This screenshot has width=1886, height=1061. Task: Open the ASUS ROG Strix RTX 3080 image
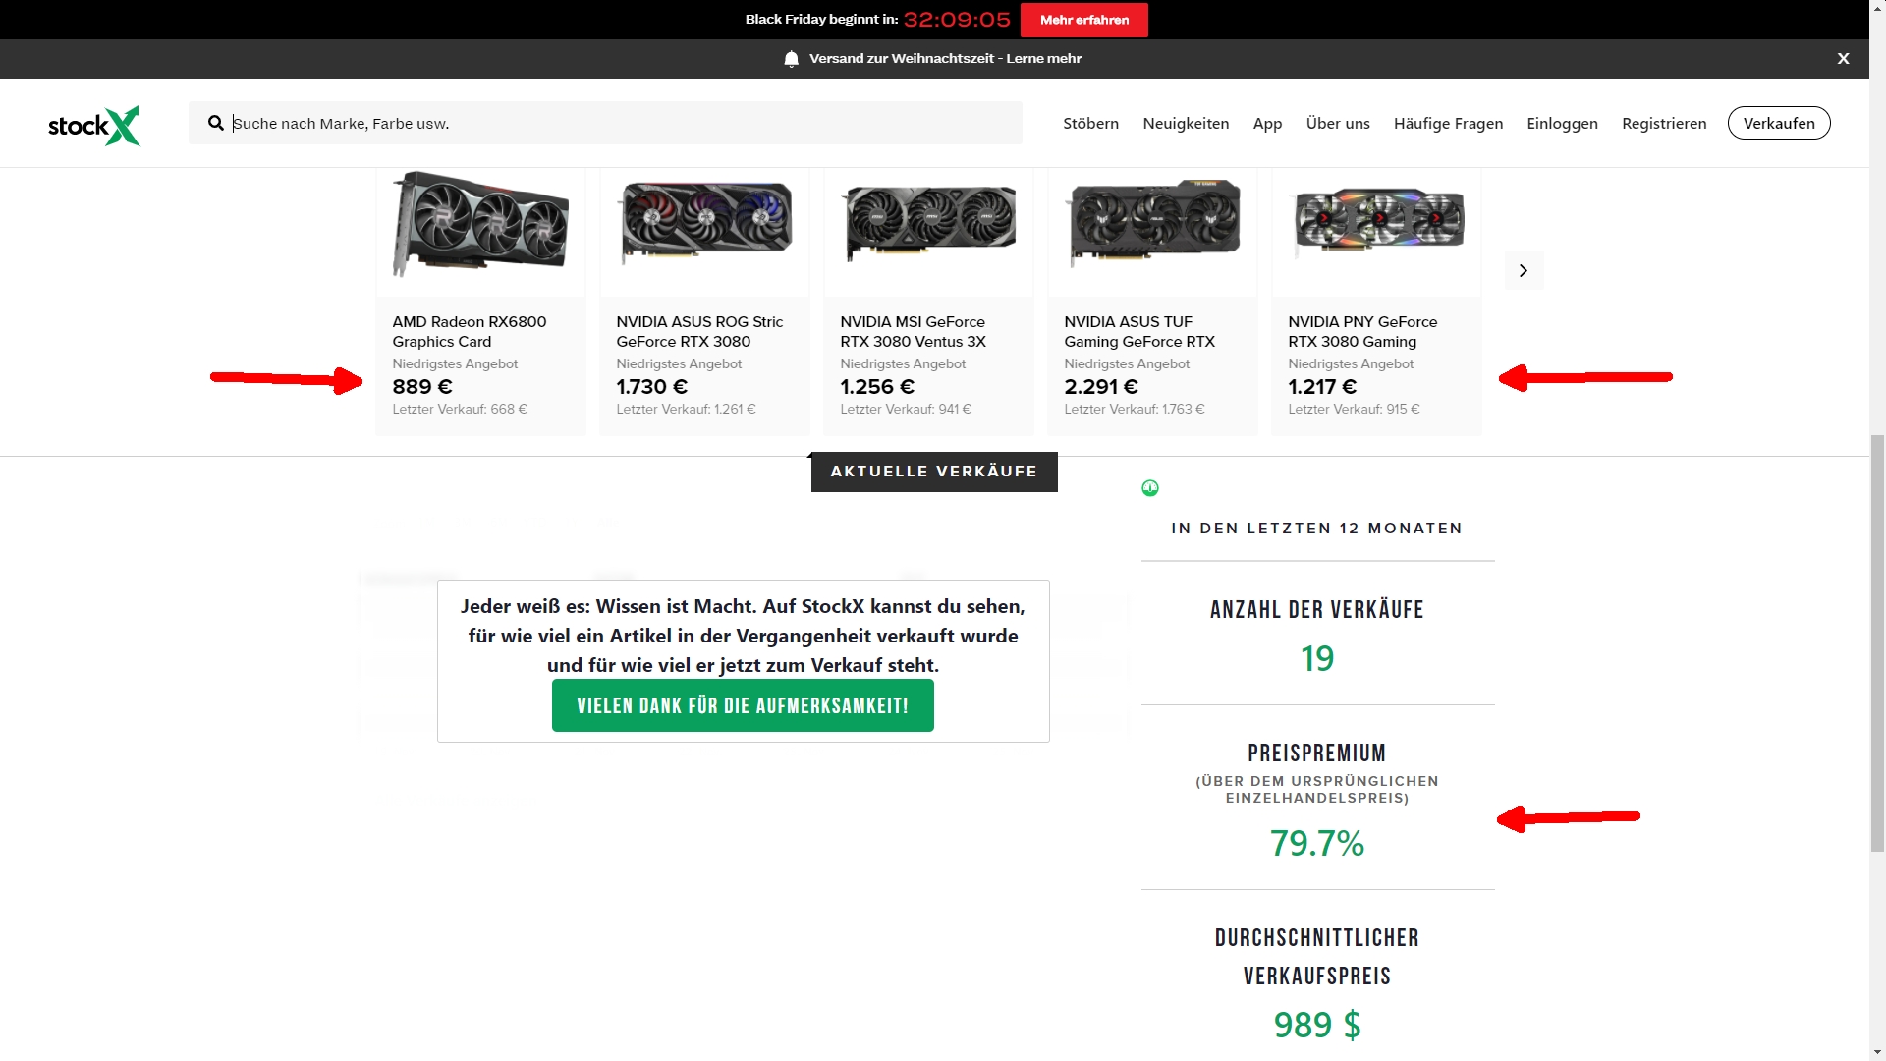tap(705, 222)
